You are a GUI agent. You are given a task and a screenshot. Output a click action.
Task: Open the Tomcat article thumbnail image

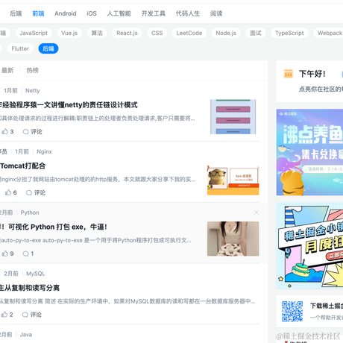coord(233,180)
